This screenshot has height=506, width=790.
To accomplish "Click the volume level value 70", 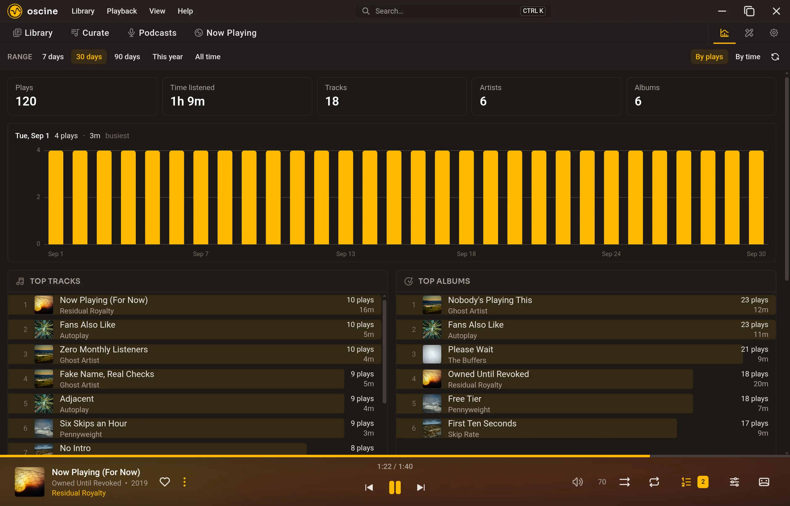I will [602, 482].
